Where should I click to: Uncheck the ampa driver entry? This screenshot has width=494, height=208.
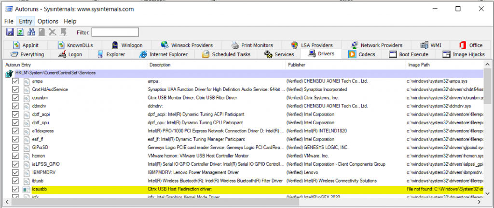(15, 81)
